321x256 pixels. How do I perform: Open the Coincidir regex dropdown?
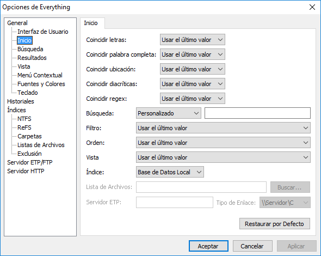(193, 99)
